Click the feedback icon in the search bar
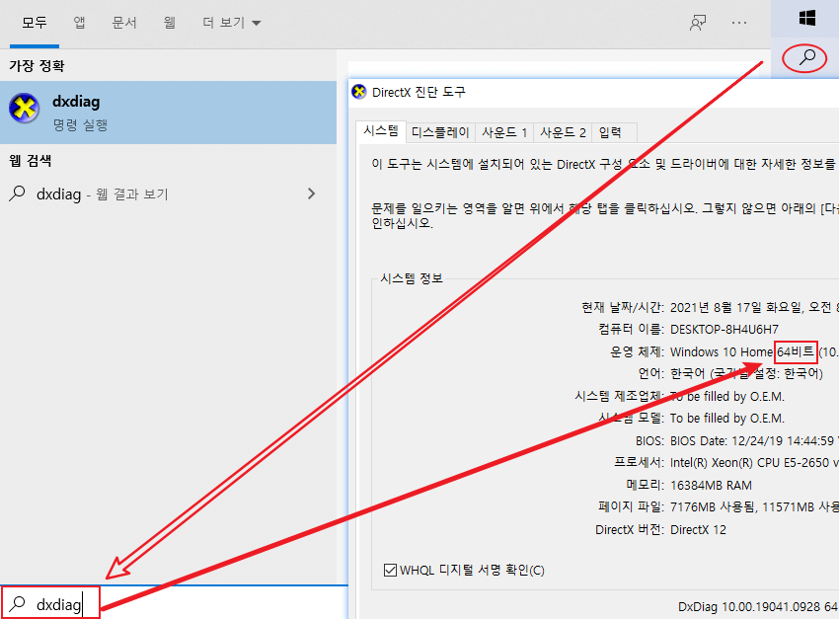Image resolution: width=839 pixels, height=619 pixels. click(x=698, y=23)
